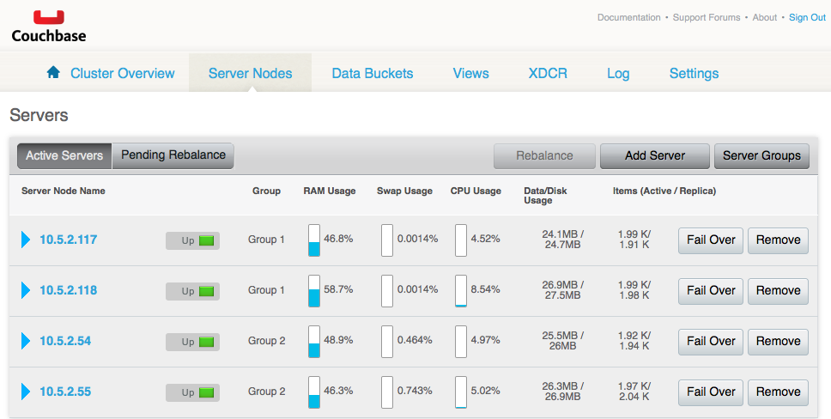Expand details for node 10.5.2.117
Viewport: 831px width, 419px height.
pyautogui.click(x=26, y=240)
